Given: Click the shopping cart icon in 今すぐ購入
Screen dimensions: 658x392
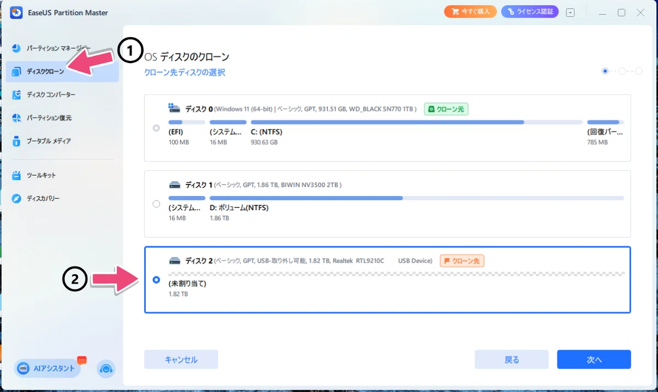Looking at the screenshot, I should coord(455,11).
